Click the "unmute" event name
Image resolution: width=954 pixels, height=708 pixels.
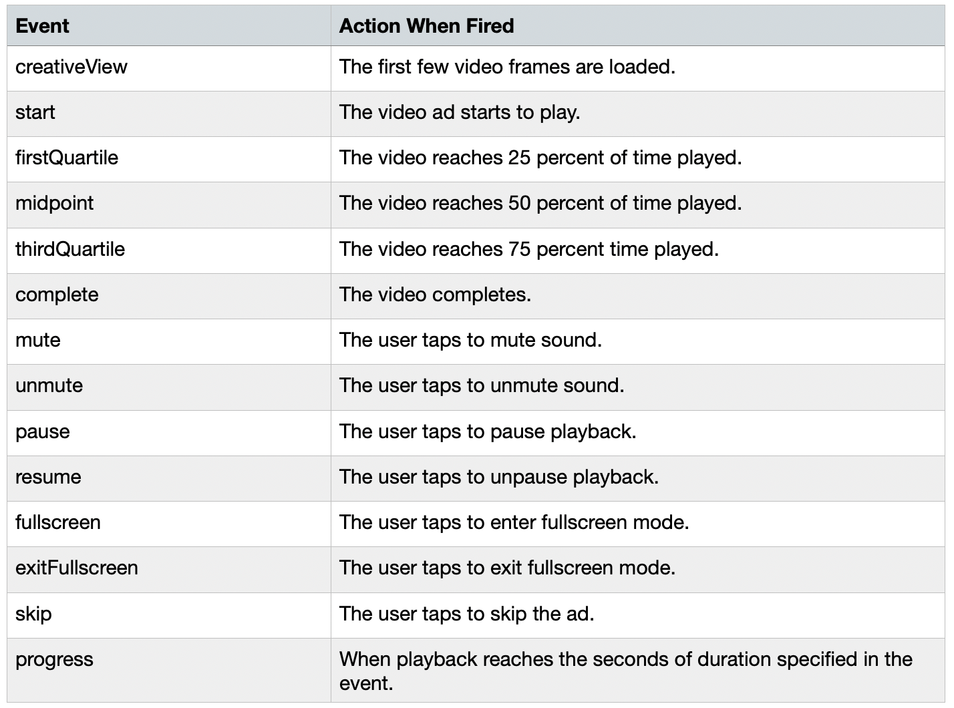[49, 385]
